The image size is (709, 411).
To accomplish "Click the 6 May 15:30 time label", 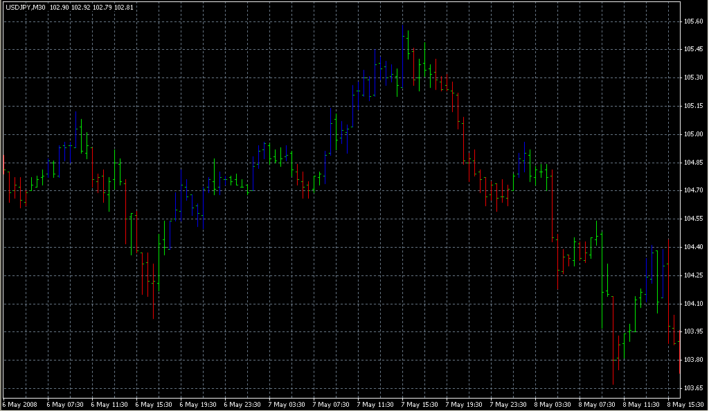I will coord(154,405).
